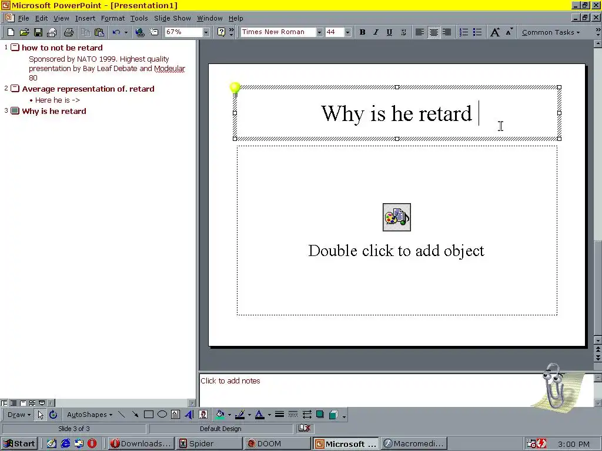602x451 pixels.
Task: Open the font name dropdown list
Action: click(x=319, y=32)
